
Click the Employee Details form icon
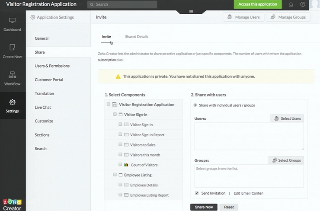pyautogui.click(x=126, y=185)
